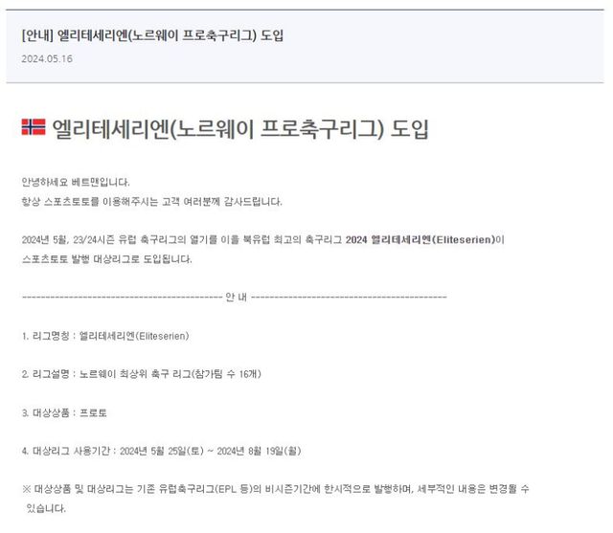Click the end date 2024년 8월 19일(월)
This screenshot has height=533, width=613.
pyautogui.click(x=259, y=451)
